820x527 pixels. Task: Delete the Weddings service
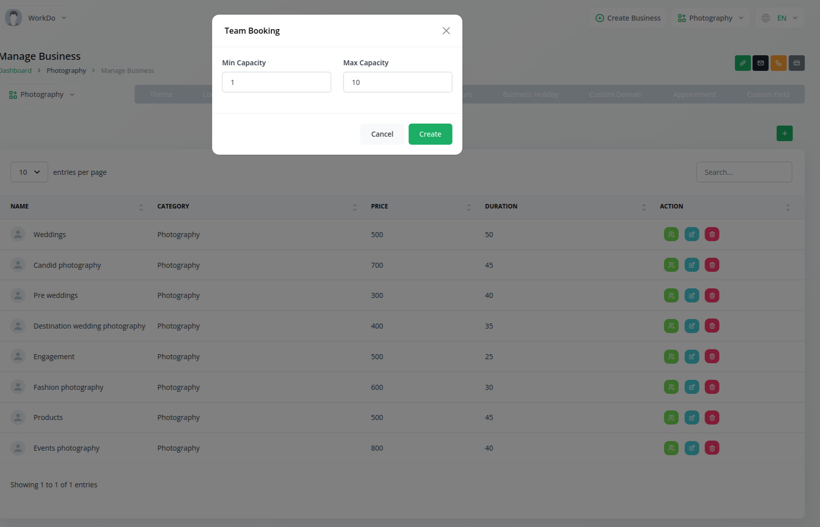click(712, 234)
